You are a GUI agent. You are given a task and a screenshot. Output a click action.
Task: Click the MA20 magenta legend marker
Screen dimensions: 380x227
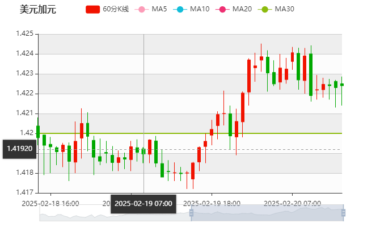222,10
